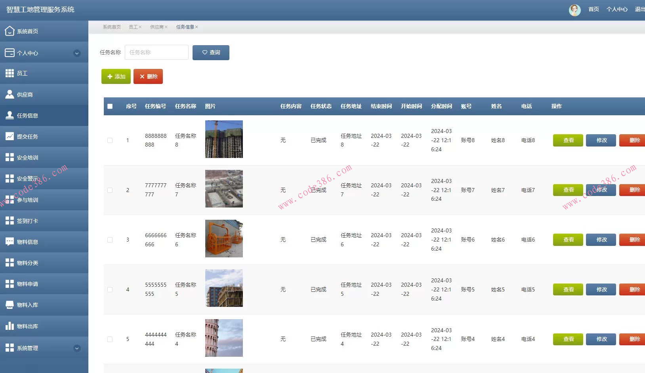Click the 任务名称 search input field
The height and width of the screenshot is (373, 645).
[x=156, y=52]
